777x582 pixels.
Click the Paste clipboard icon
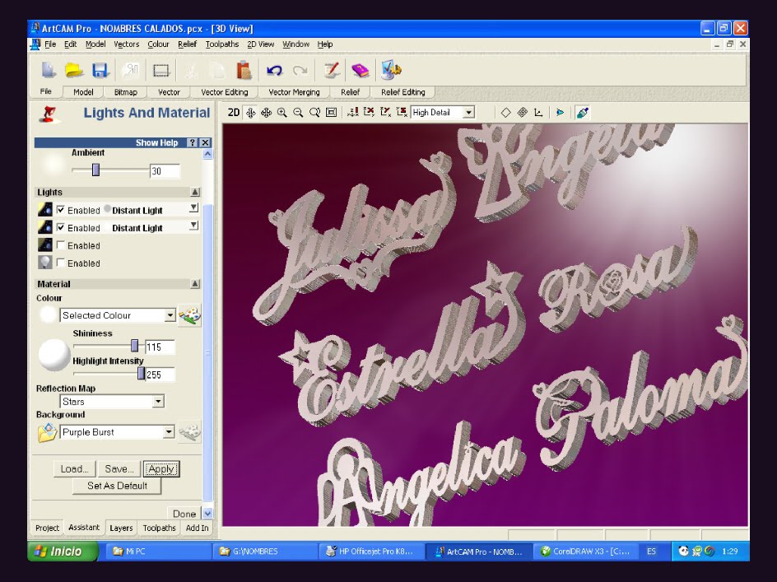pos(244,70)
